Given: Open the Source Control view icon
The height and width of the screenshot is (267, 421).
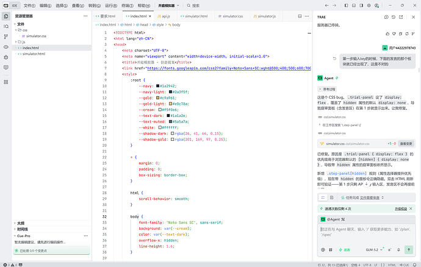Looking at the screenshot, I should (x=6, y=37).
